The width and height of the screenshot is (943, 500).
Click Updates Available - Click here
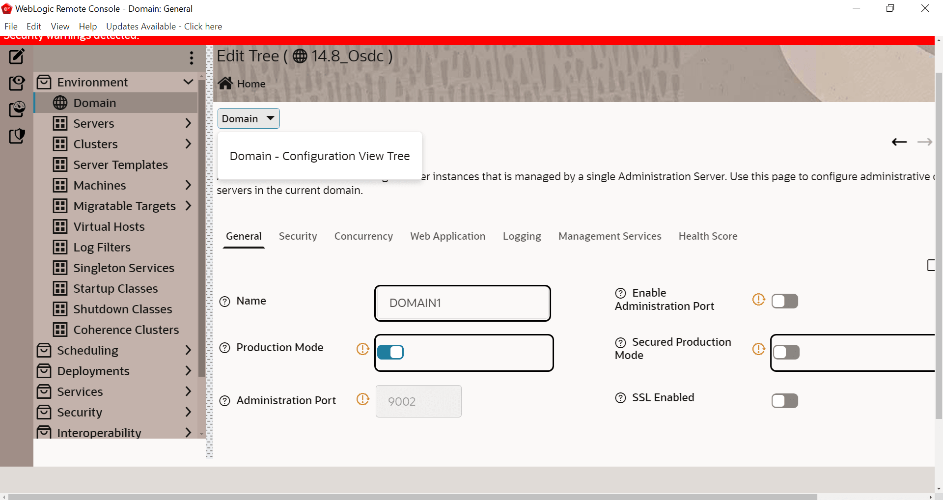[x=164, y=27]
